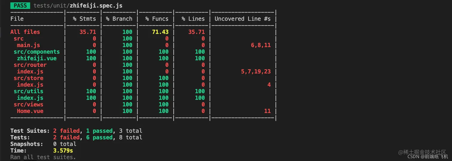Click zhifeiji.vue 100 lines value
This screenshot has width=452, height=161.
tap(200, 58)
